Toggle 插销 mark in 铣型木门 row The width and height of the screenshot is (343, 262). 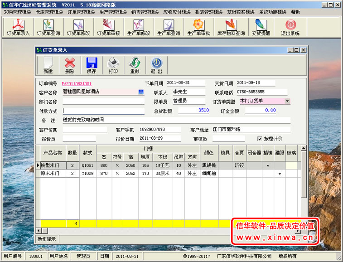click(x=268, y=165)
